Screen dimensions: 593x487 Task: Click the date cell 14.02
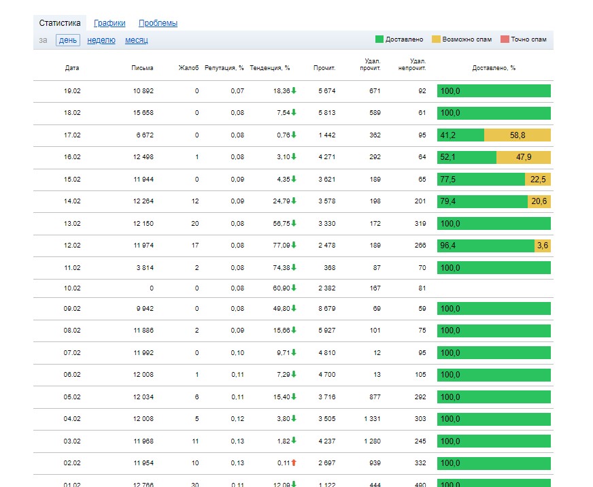[72, 201]
